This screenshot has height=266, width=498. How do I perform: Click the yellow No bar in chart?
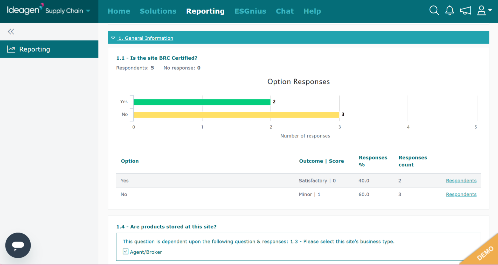tap(236, 114)
